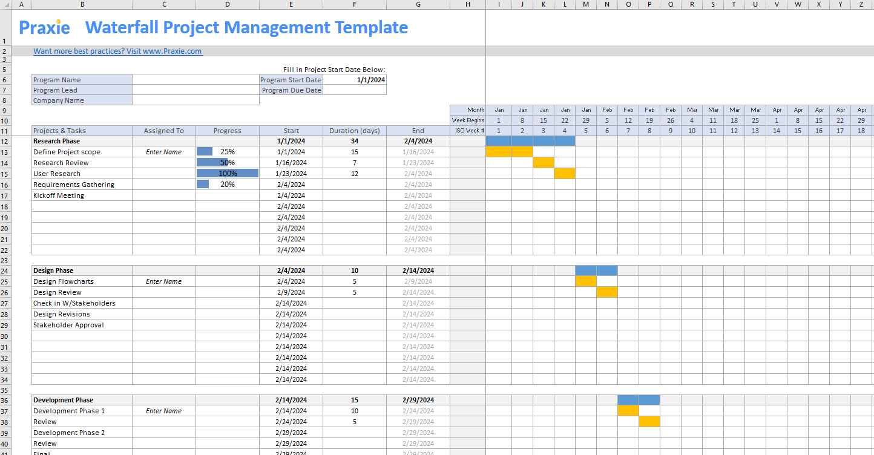Screen dimensions: 874x455
Task: Select row 36 header
Action: [x=5, y=400]
